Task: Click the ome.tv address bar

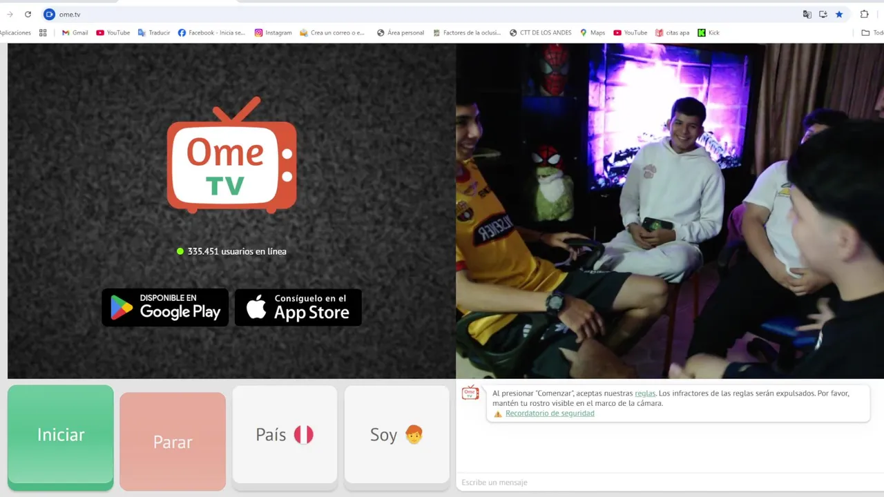Action: (414, 14)
